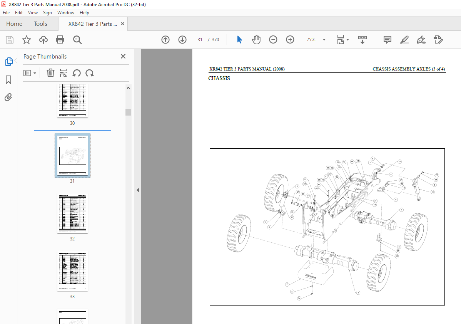
Task: Open the thumbnail options menu
Action: click(x=30, y=73)
